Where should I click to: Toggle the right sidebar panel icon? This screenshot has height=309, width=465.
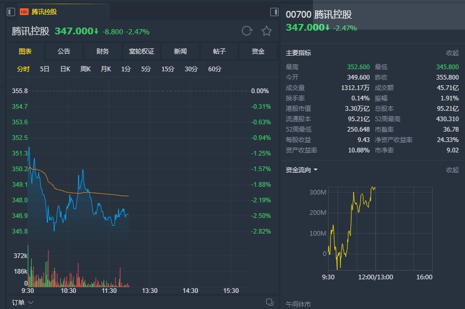coord(274,12)
